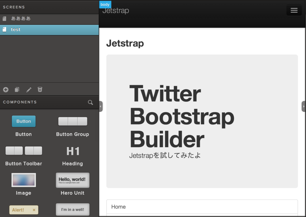Viewport: 306px width, 217px height.
Task: Click the Home nav item in the preview
Action: 118,207
